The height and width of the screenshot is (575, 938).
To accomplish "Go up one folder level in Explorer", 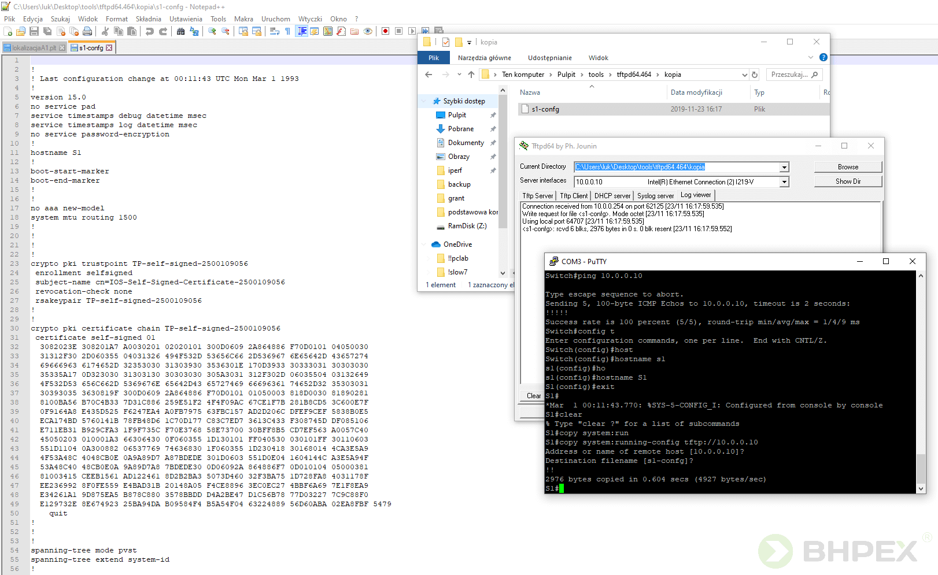I will point(471,75).
